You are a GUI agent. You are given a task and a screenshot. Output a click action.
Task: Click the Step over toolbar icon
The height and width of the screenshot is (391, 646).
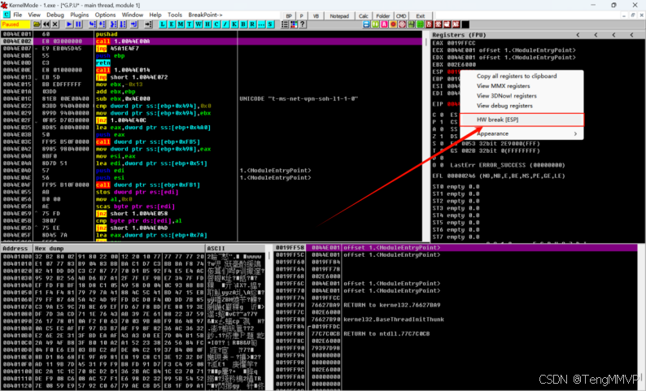click(x=102, y=24)
